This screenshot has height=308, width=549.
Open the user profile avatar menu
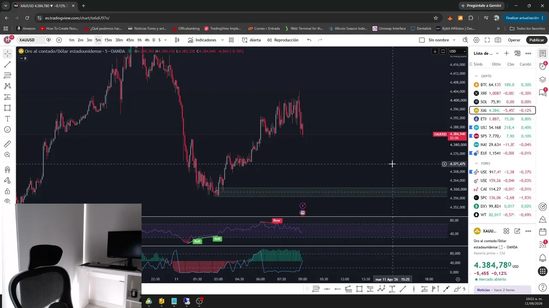[8, 40]
